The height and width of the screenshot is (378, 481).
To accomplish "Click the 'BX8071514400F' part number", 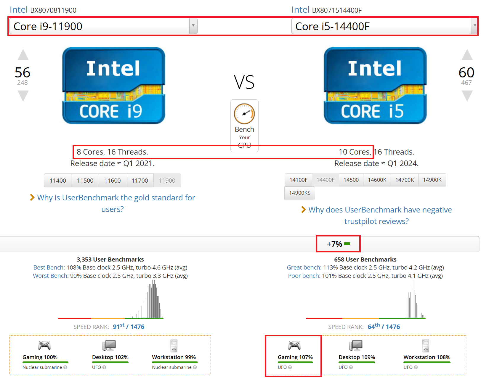I will (x=337, y=10).
